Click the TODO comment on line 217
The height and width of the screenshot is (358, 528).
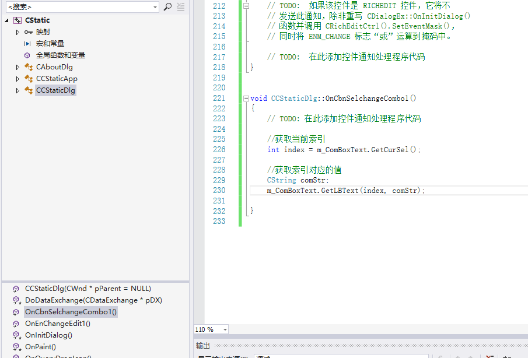pyautogui.click(x=346, y=57)
